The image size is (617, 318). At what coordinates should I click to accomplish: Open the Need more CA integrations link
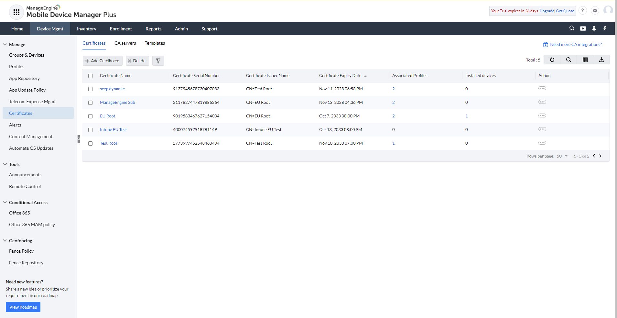(x=576, y=45)
